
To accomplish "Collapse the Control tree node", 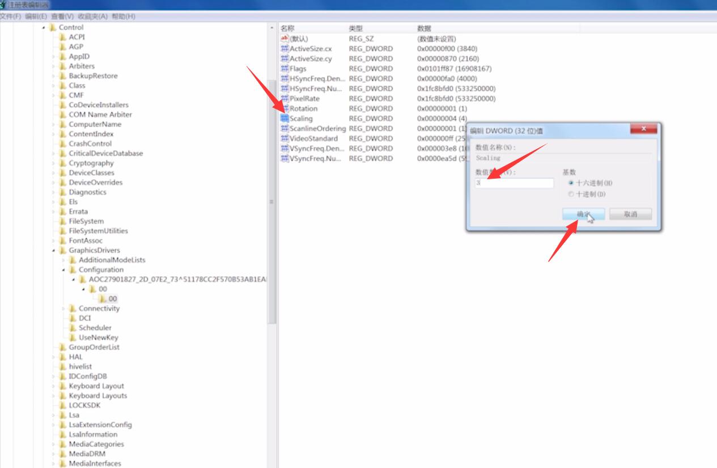I will click(x=44, y=27).
